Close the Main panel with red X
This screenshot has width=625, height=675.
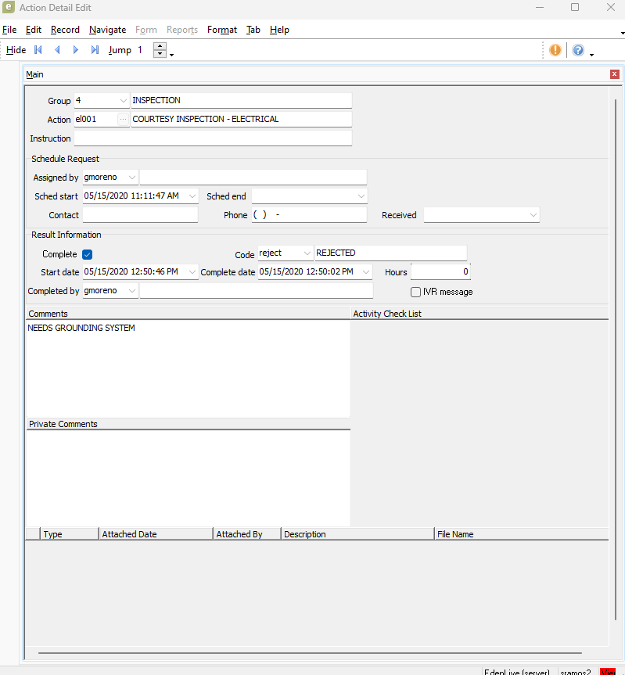point(615,74)
